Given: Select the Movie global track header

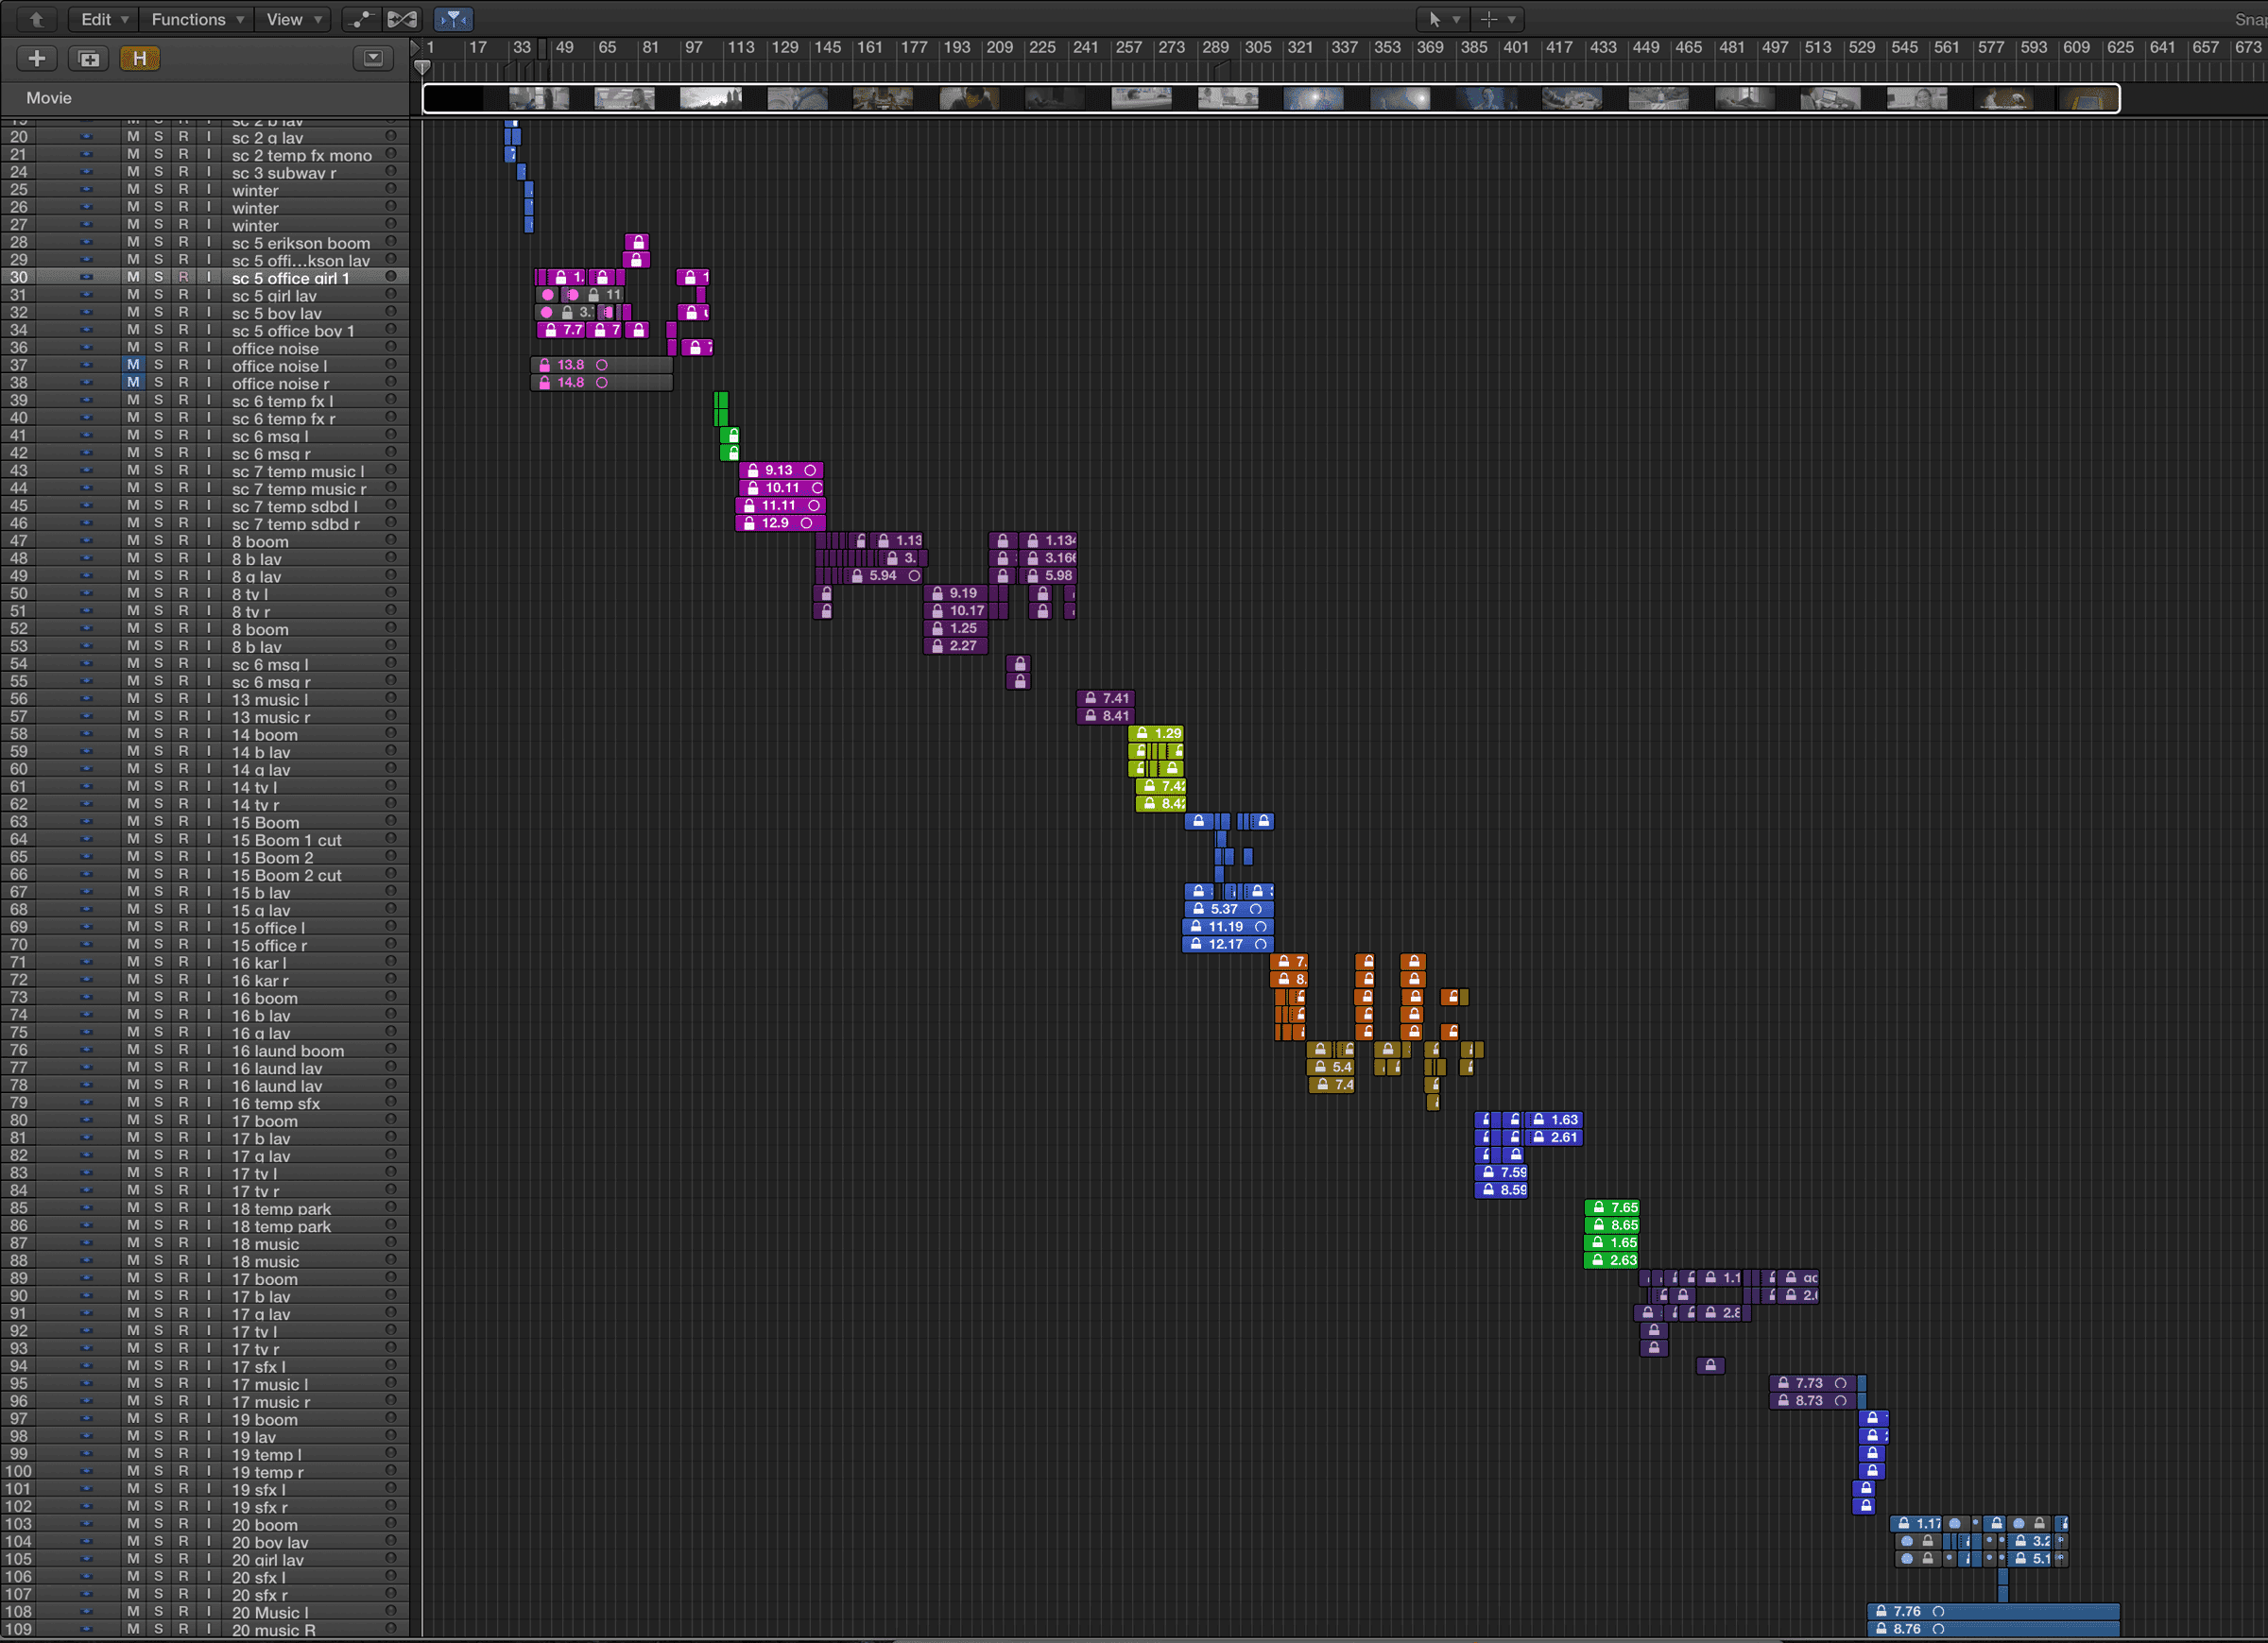Looking at the screenshot, I should click(205, 98).
